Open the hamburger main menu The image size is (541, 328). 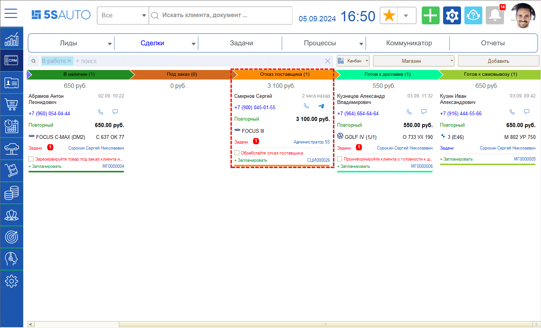click(11, 14)
